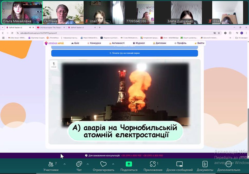Open the Чат chat panel
Viewport: 249px width, 174px height.
click(x=79, y=167)
